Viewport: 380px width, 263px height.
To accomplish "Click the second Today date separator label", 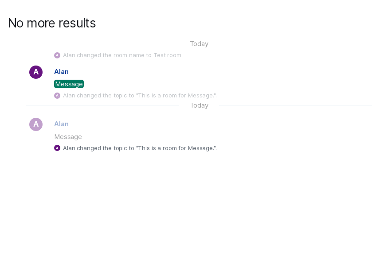I will [199, 105].
